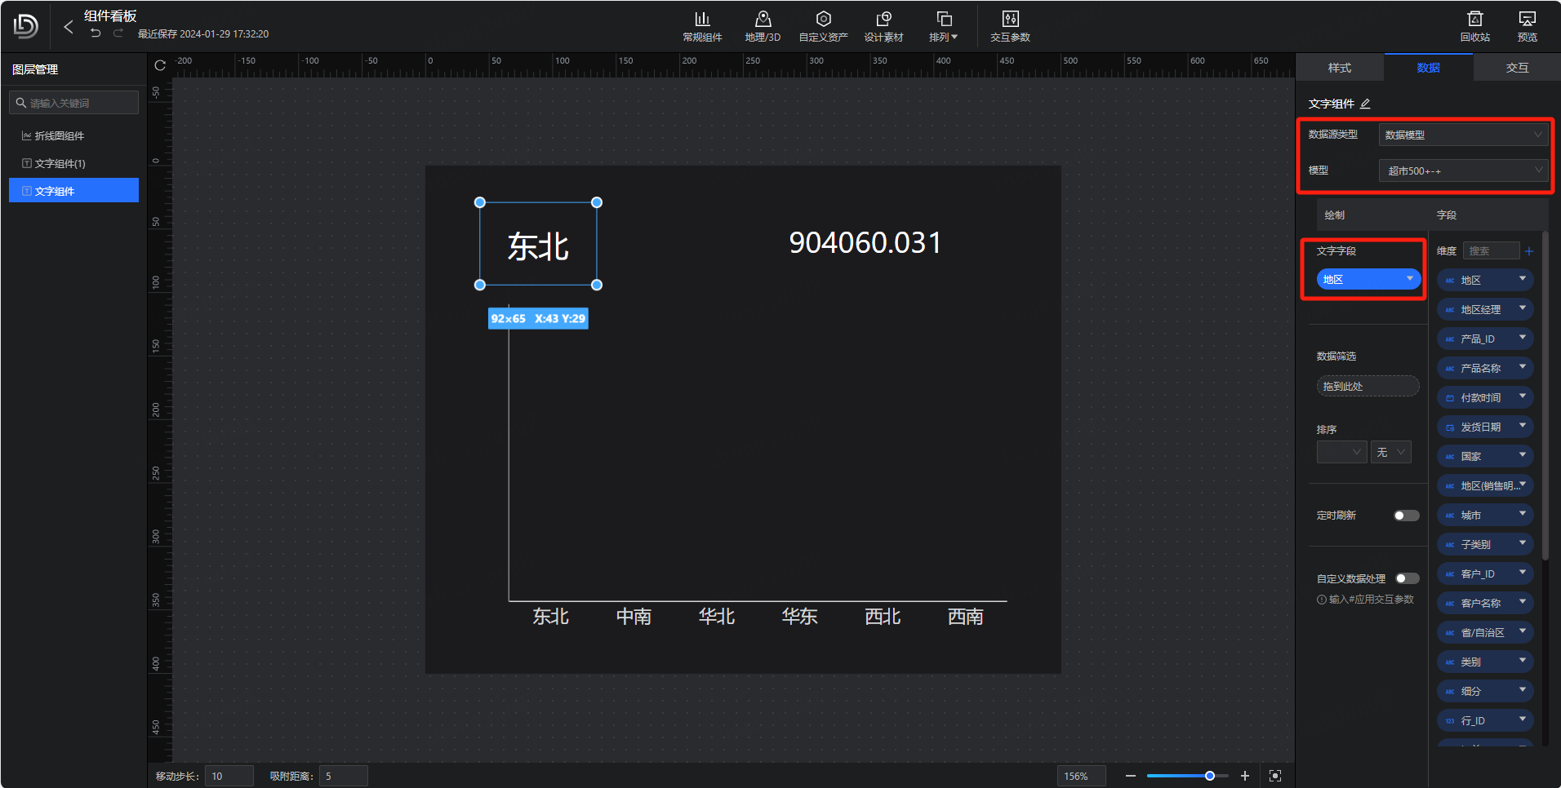The width and height of the screenshot is (1561, 788).
Task: Open the 回收站 recycle bin
Action: [x=1474, y=26]
